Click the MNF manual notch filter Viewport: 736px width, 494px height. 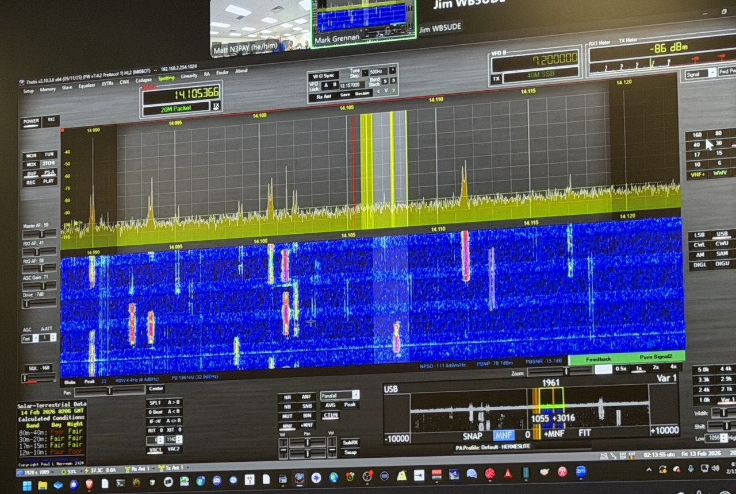[x=287, y=426]
